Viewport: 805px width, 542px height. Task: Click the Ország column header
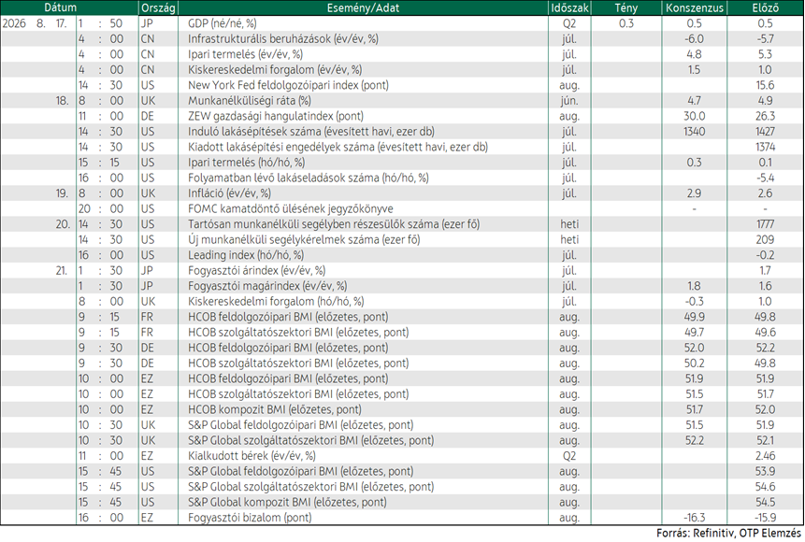[158, 7]
